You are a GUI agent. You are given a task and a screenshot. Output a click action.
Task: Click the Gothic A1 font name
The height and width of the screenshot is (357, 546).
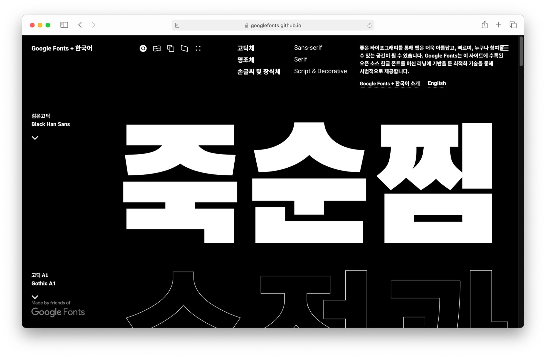tap(43, 283)
